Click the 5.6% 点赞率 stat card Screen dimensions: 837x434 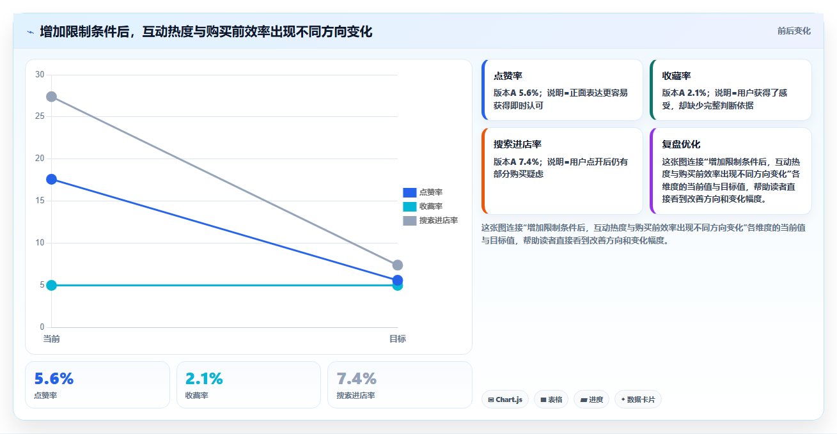(x=97, y=385)
